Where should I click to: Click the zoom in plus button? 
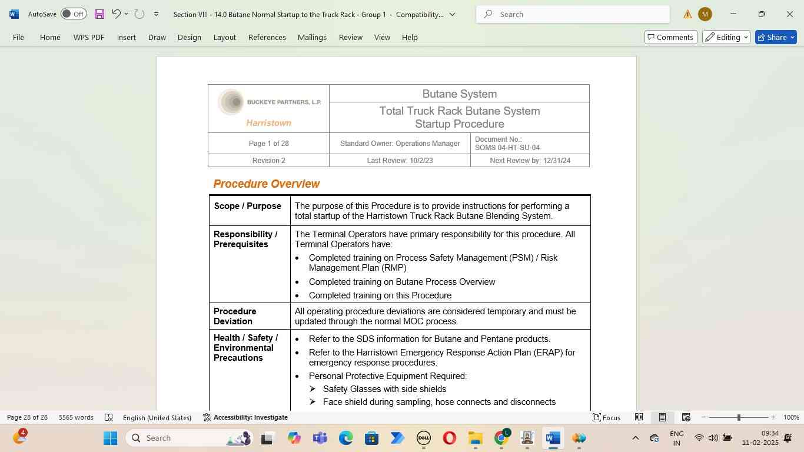pos(773,417)
